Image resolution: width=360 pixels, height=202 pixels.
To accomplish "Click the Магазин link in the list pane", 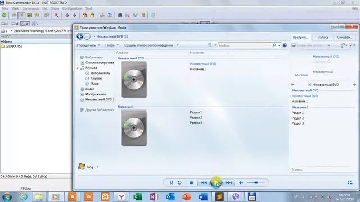I will (301, 75).
